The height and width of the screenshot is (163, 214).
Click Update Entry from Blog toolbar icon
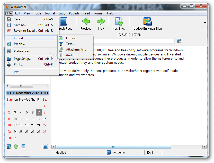point(148,21)
